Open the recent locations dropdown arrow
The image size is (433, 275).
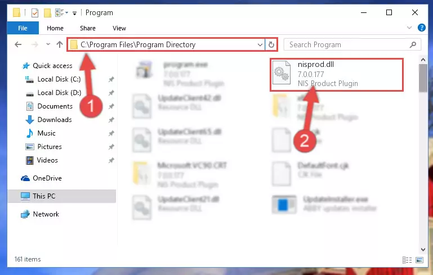pyautogui.click(x=48, y=44)
